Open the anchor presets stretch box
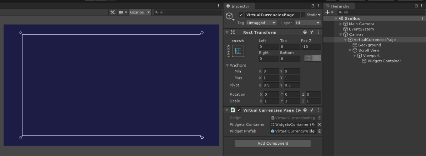The width and height of the screenshot is (426, 156). coord(238,51)
